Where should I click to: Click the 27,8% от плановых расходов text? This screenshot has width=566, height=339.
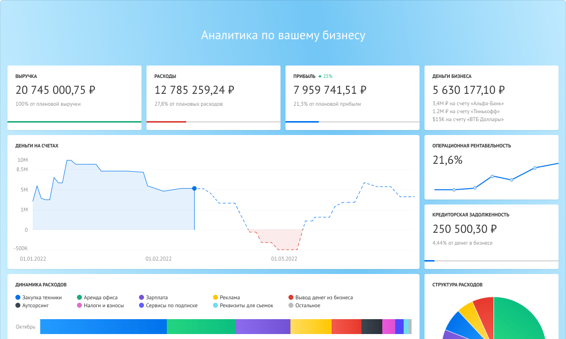[189, 104]
